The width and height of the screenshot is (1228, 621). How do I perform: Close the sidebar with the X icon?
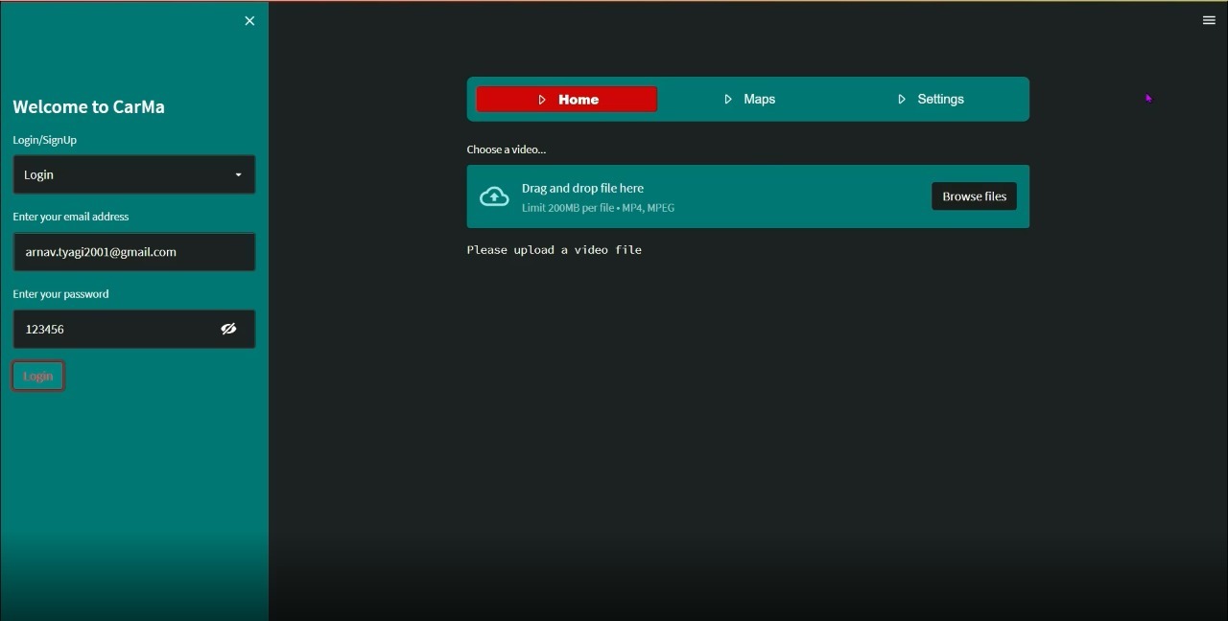coord(249,21)
